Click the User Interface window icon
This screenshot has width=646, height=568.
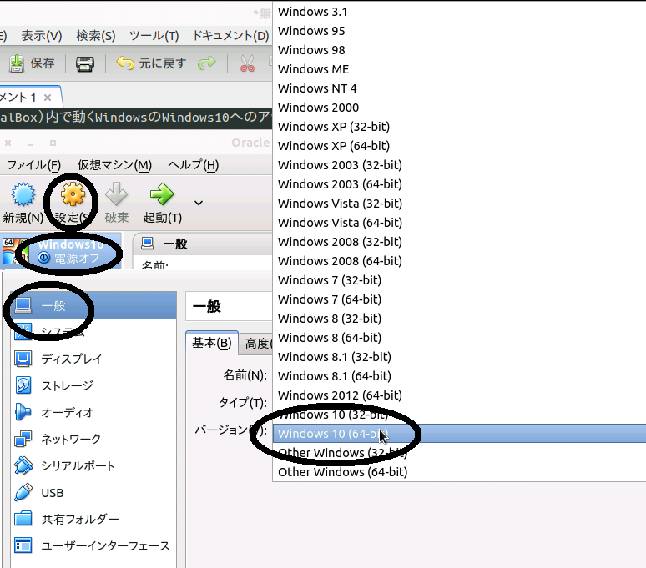point(23,545)
